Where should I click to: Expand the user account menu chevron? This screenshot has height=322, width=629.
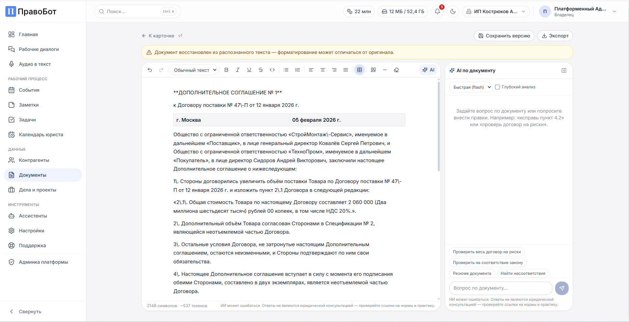point(614,11)
